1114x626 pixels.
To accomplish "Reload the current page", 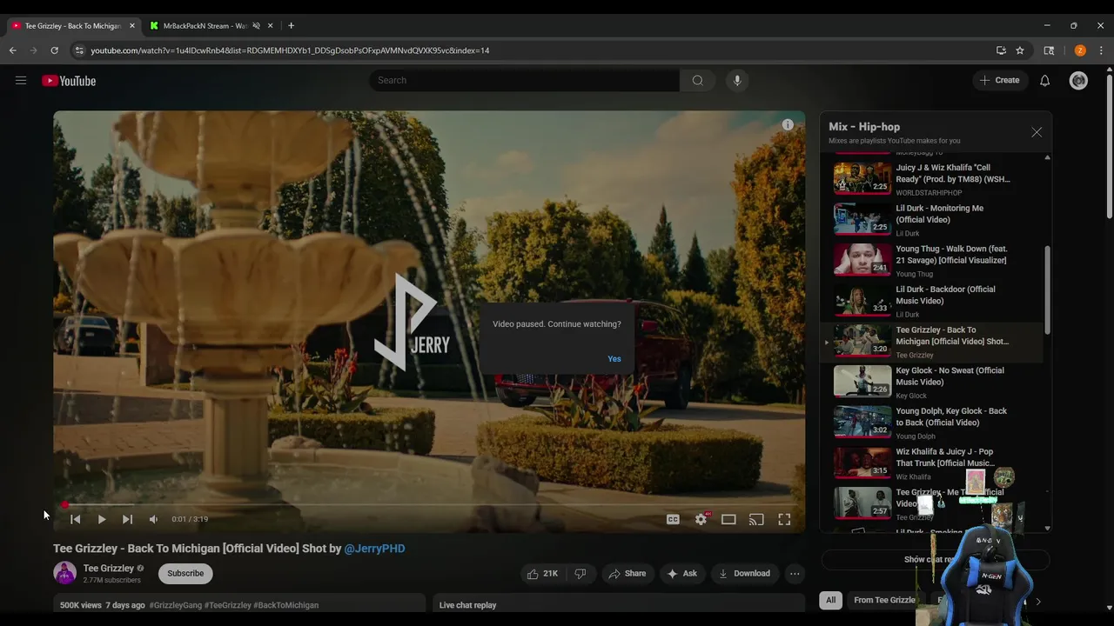I will (x=54, y=50).
